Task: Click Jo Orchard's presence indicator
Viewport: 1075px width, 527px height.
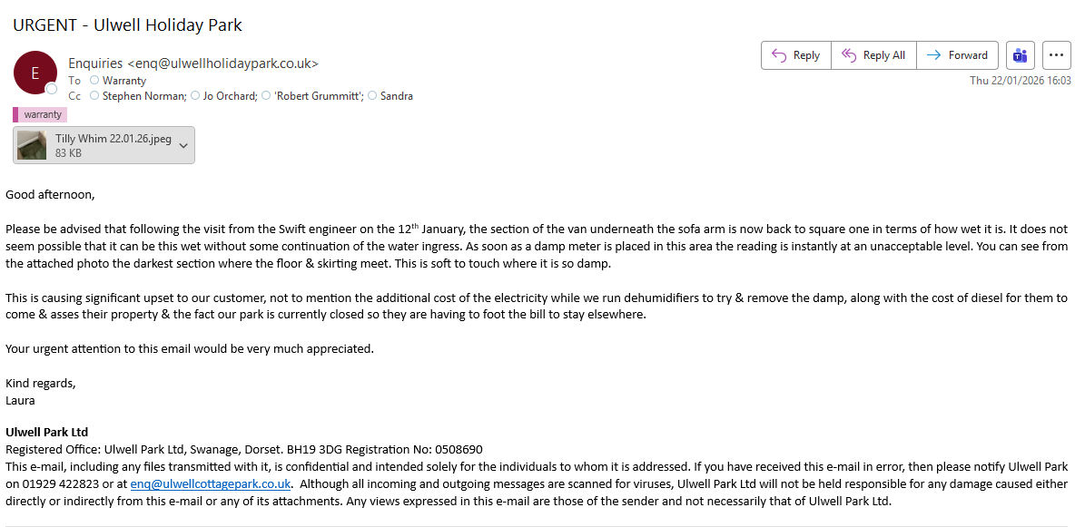Action: point(195,95)
